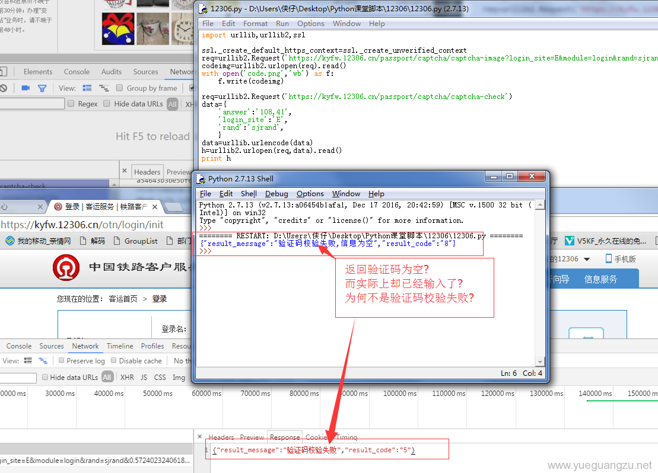Close the Python 2.7.13 Shell window
Screen dimensions: 658x473
532,176
